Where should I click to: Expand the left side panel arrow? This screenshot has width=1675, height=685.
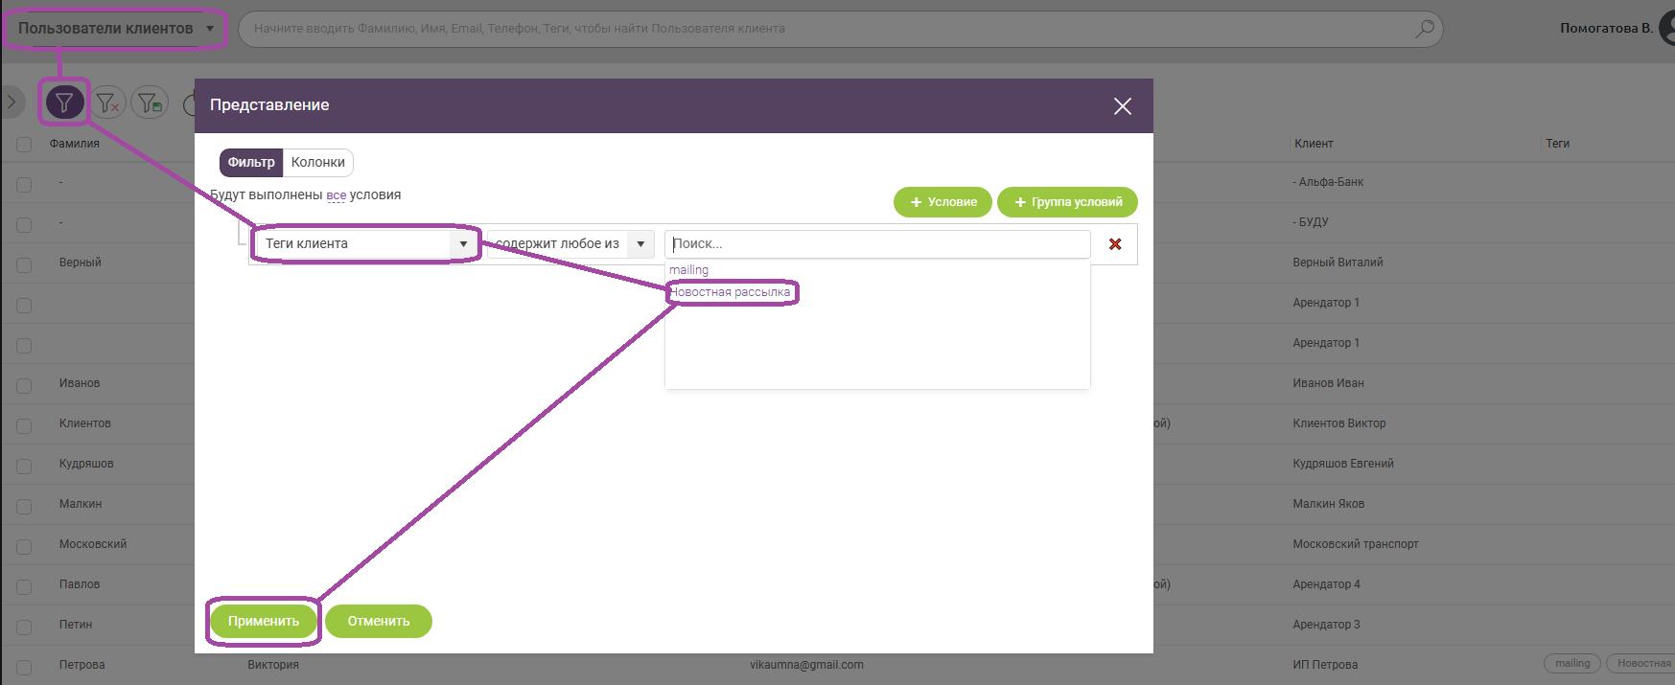pyautogui.click(x=12, y=103)
